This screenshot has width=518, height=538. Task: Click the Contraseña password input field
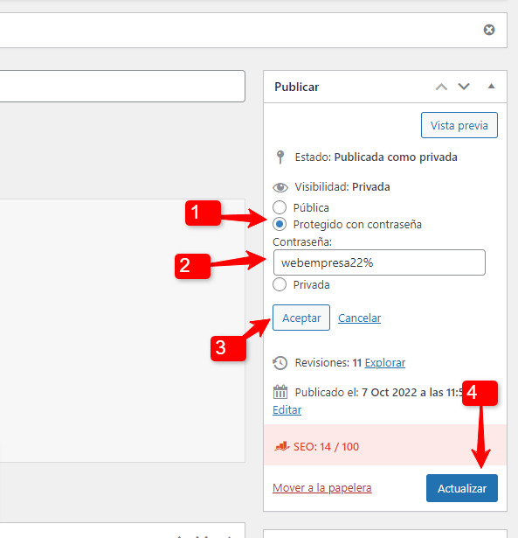[x=379, y=262]
